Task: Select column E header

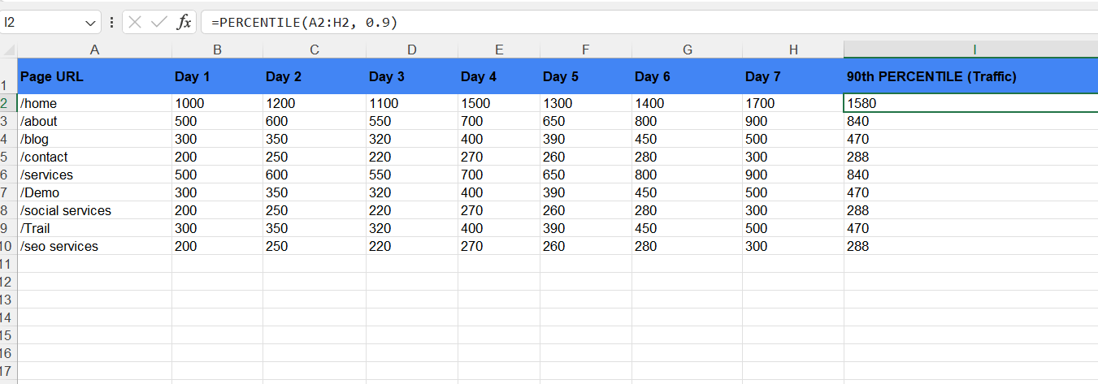Action: (x=499, y=50)
